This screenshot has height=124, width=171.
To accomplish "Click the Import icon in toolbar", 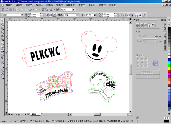I will [43, 10].
